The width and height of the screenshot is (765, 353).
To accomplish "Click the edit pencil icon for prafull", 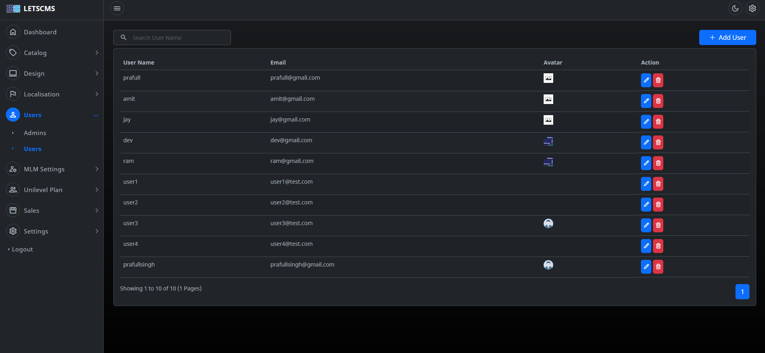I will [646, 80].
